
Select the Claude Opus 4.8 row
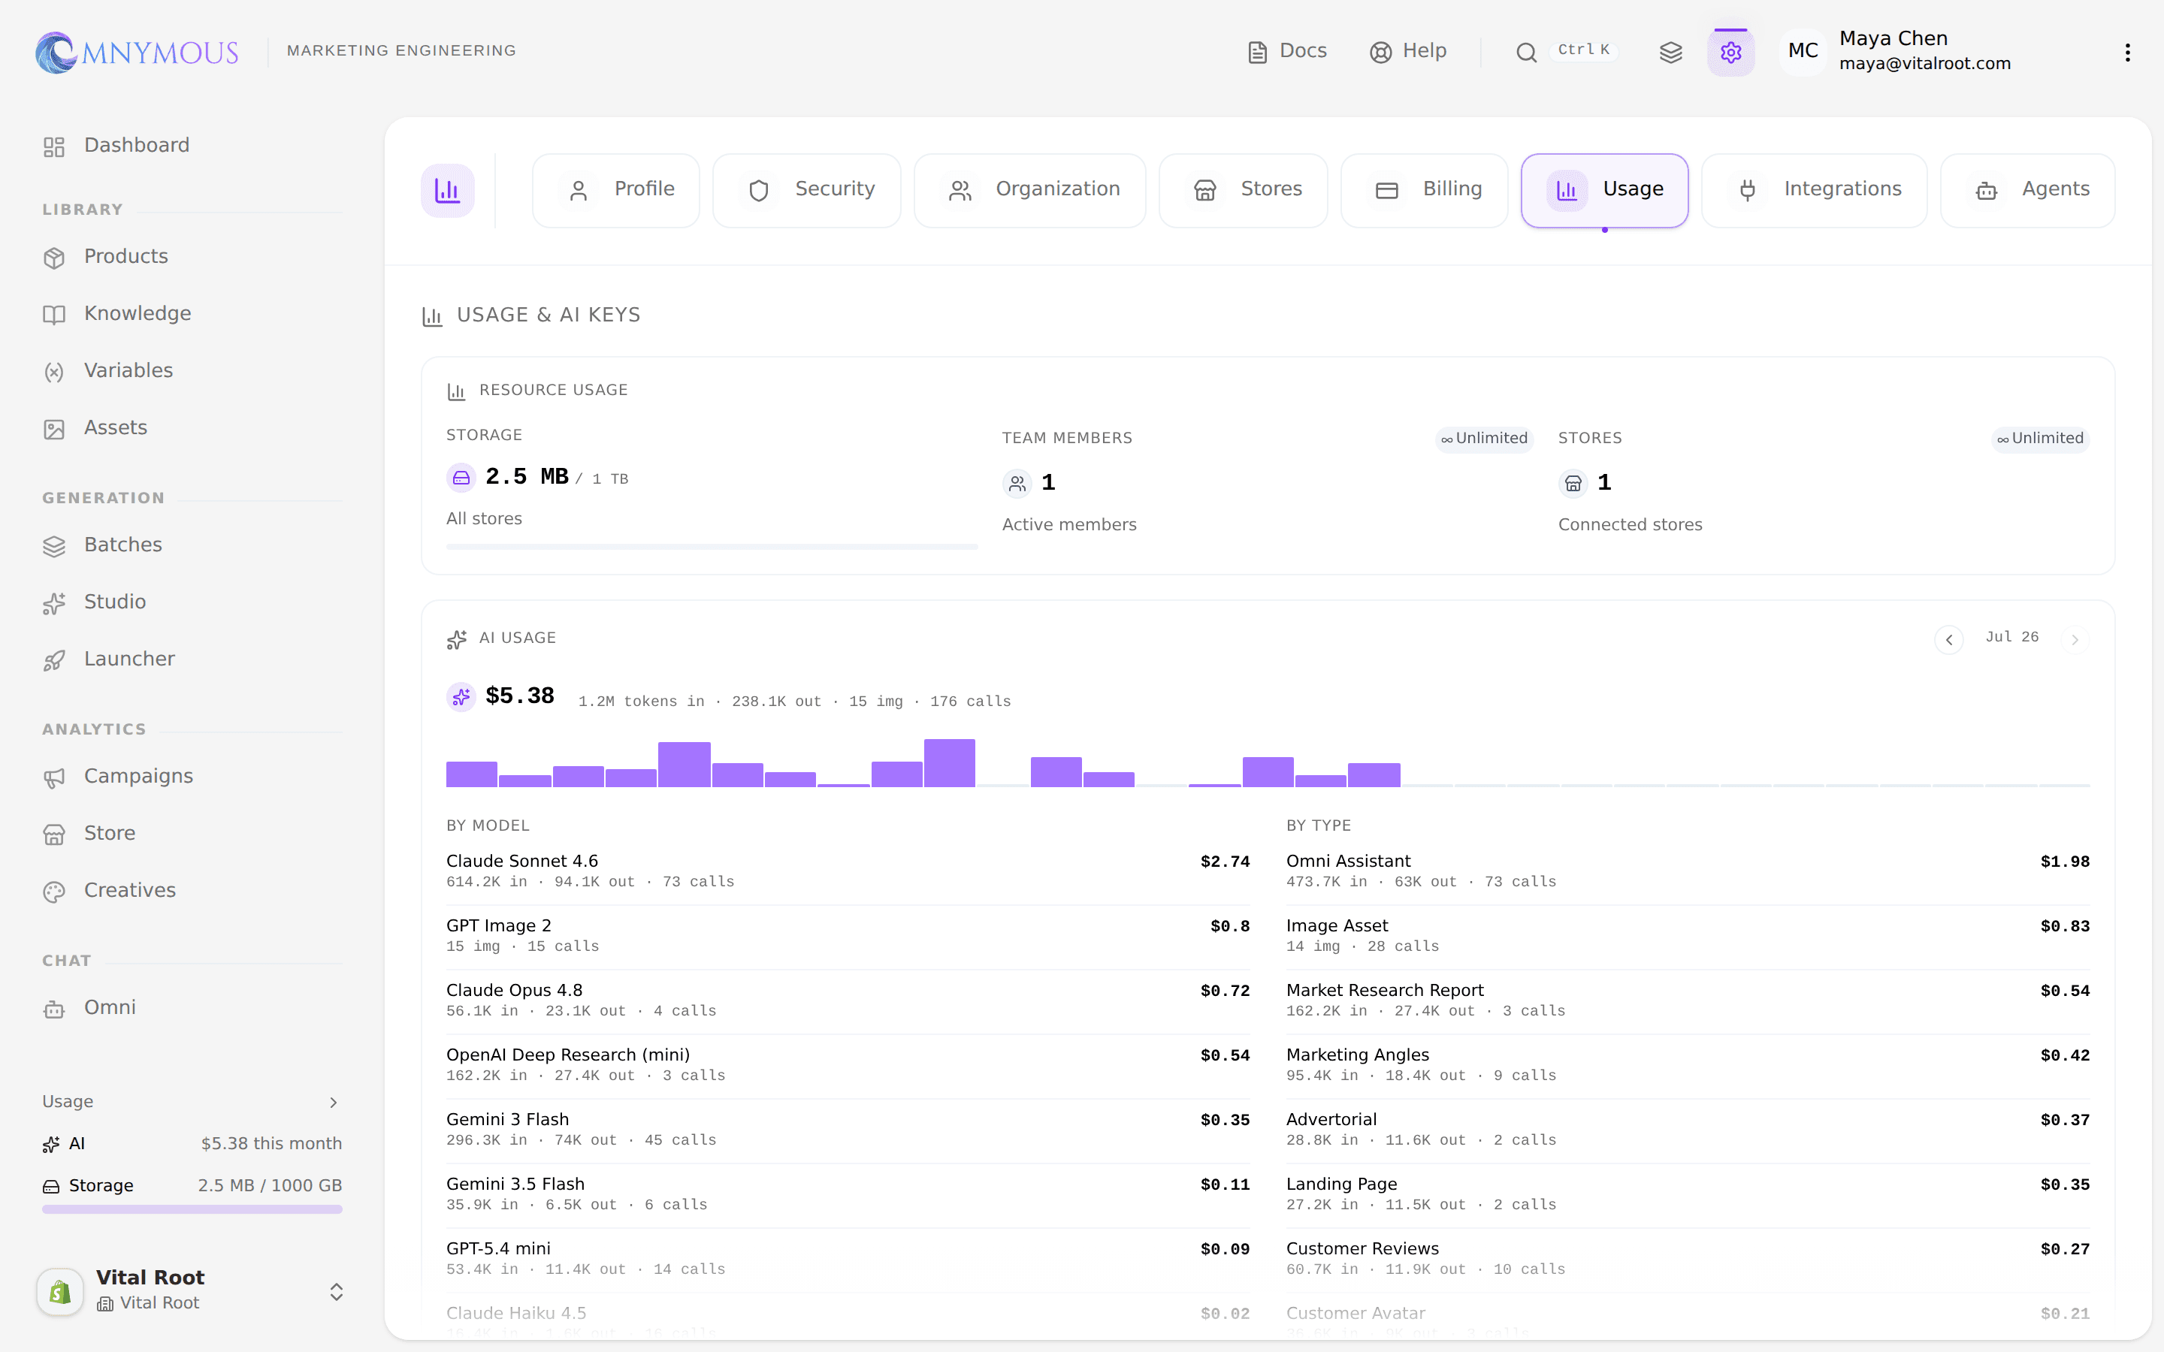(848, 1000)
